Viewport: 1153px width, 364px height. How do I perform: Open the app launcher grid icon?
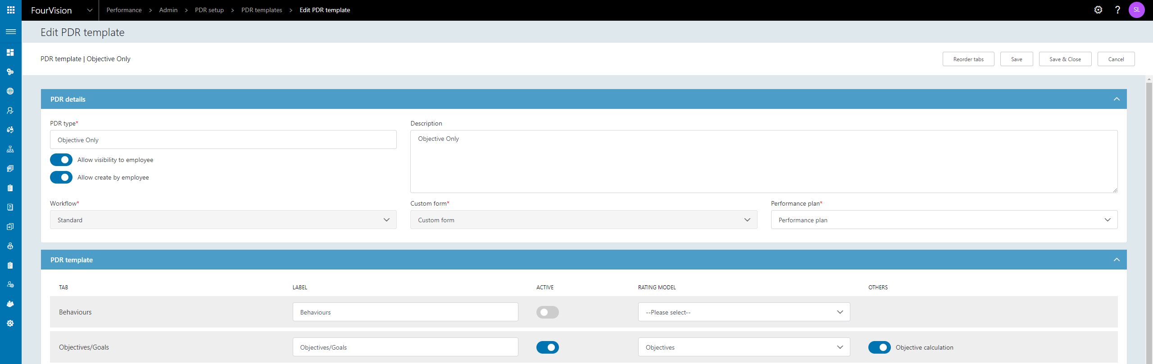click(x=11, y=10)
